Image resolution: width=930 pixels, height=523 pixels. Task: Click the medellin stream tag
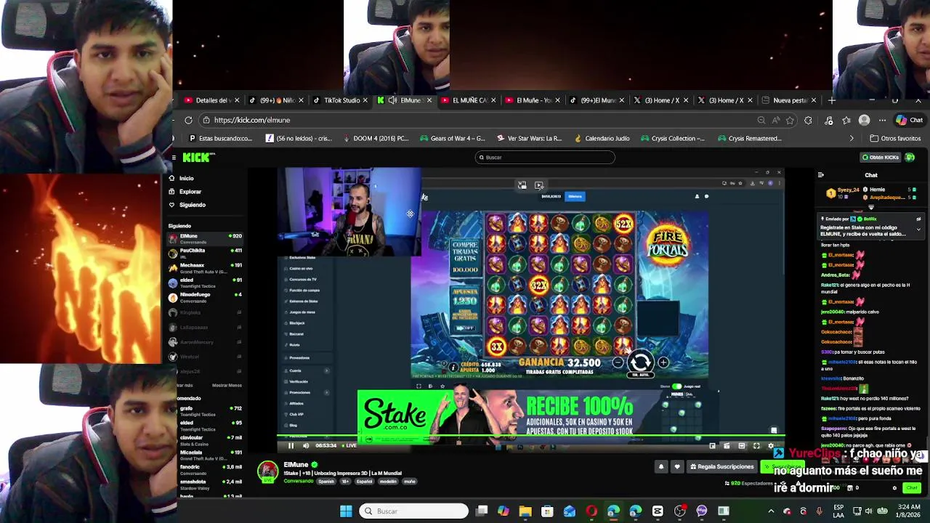pyautogui.click(x=388, y=482)
